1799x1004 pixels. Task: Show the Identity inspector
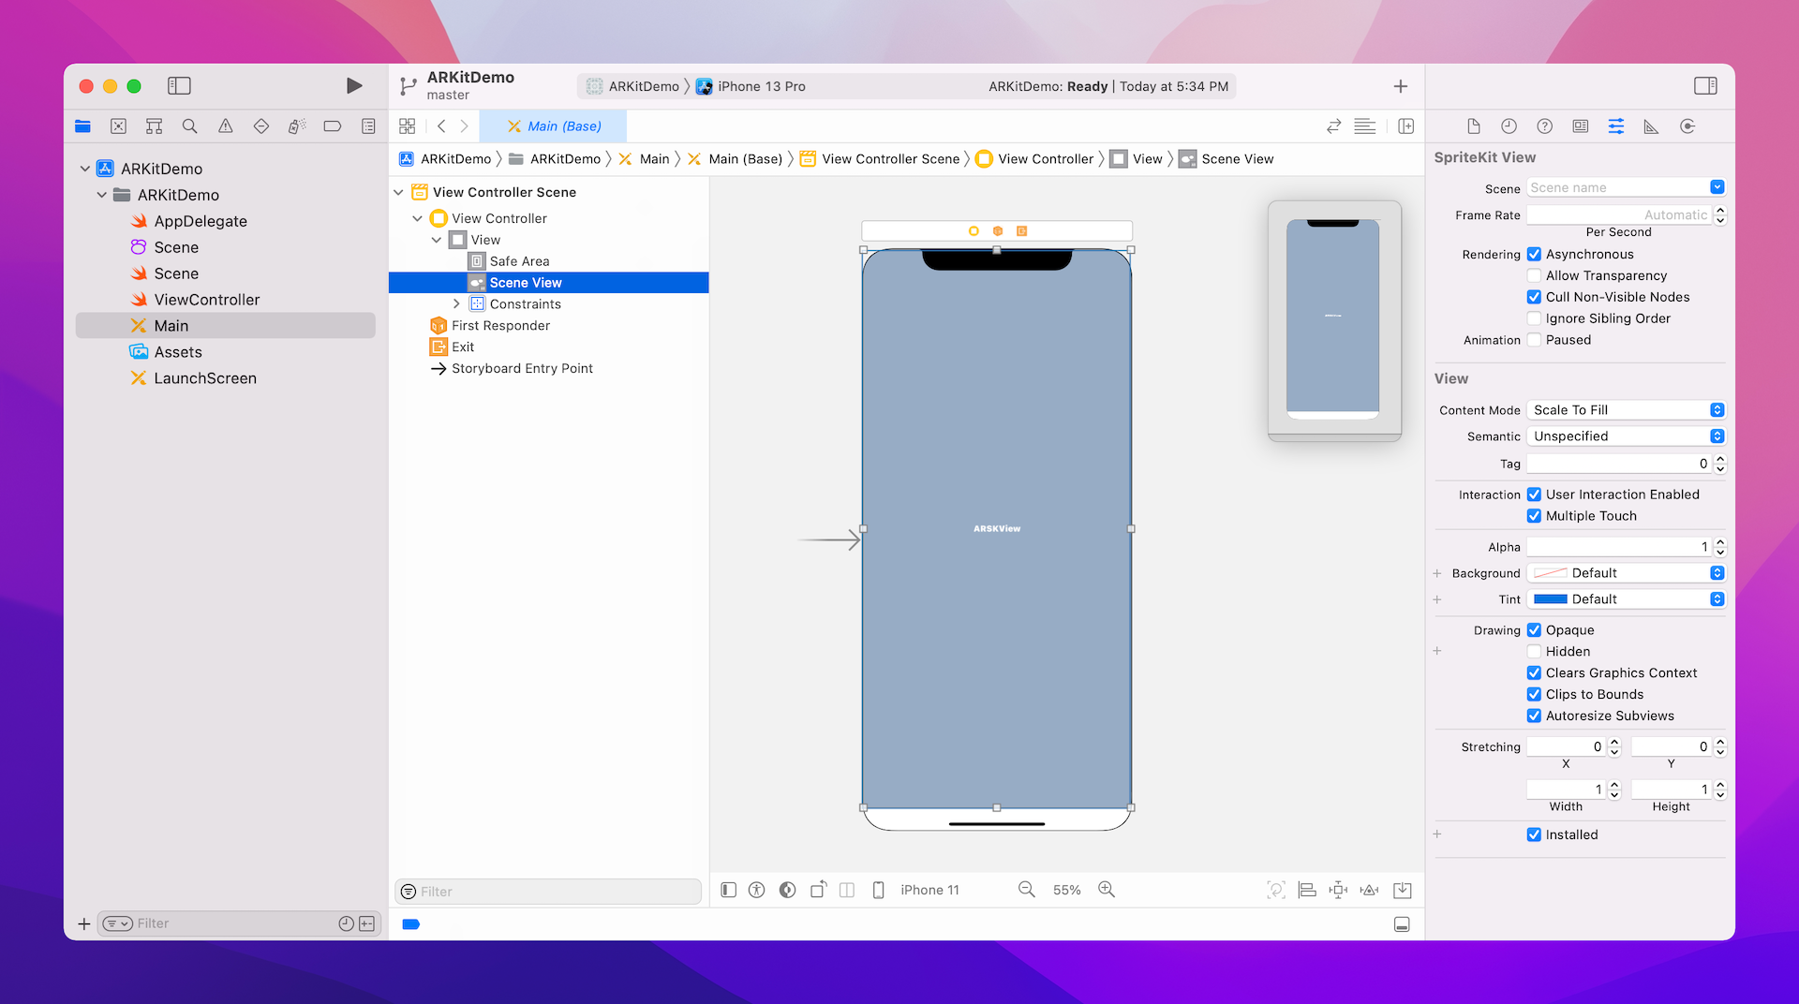click(1581, 126)
